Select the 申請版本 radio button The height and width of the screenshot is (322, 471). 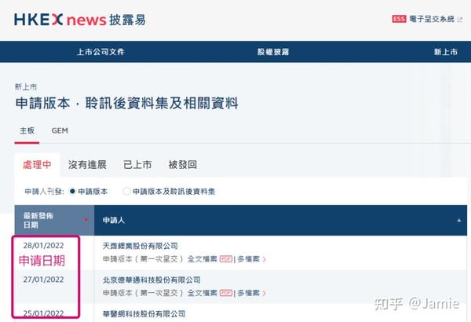pyautogui.click(x=72, y=191)
